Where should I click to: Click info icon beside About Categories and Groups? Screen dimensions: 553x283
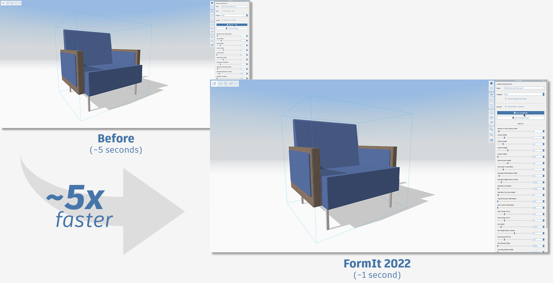(505, 99)
